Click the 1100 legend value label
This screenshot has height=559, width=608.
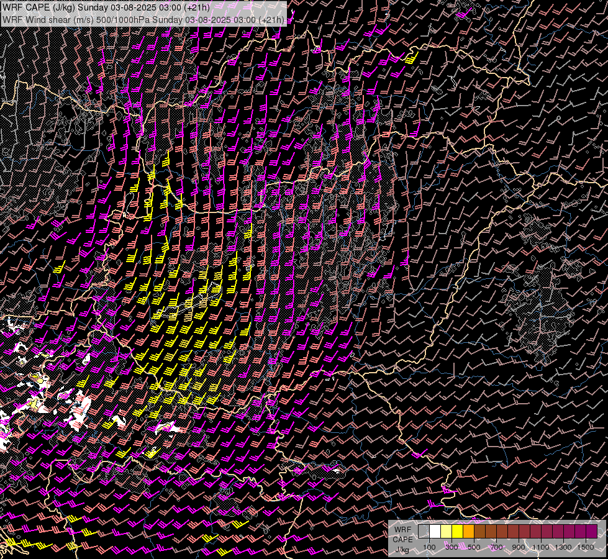[540, 547]
